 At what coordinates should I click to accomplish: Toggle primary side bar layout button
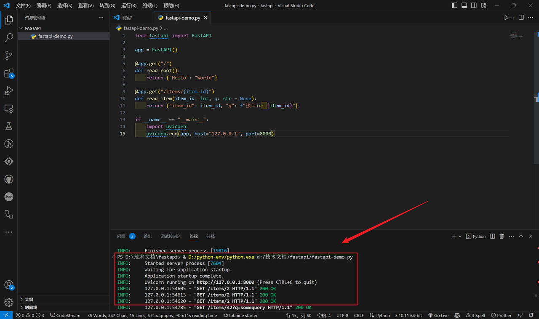click(x=454, y=5)
